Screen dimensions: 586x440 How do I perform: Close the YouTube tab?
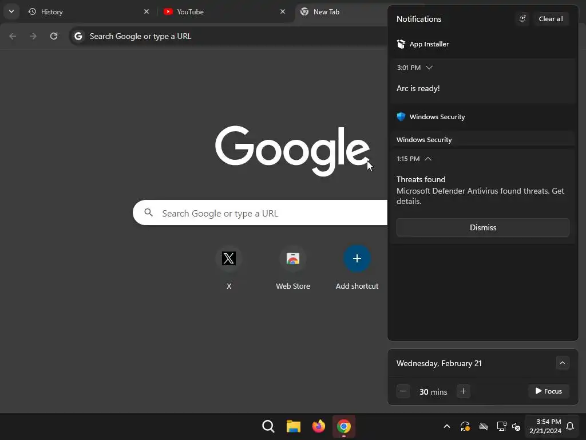pos(283,11)
